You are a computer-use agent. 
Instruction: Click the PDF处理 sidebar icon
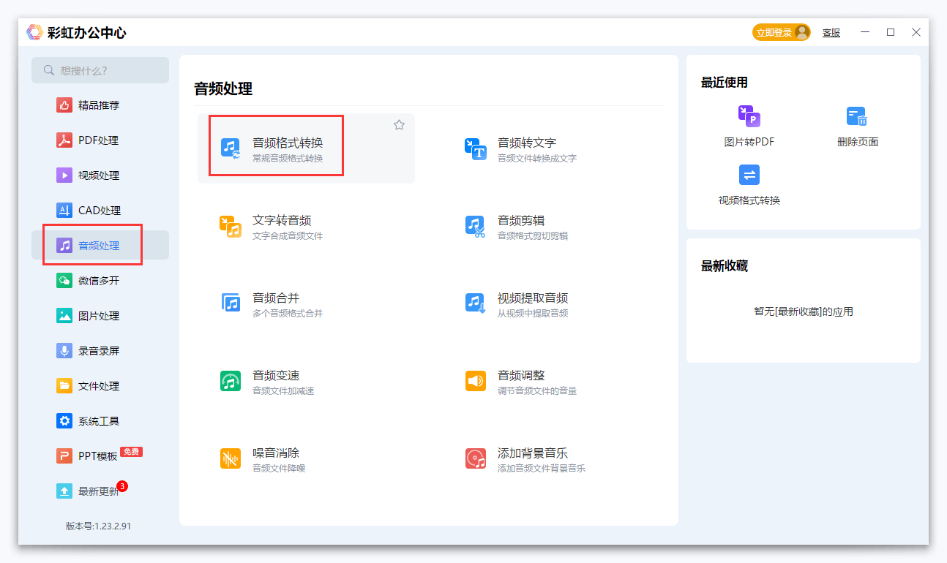click(64, 140)
